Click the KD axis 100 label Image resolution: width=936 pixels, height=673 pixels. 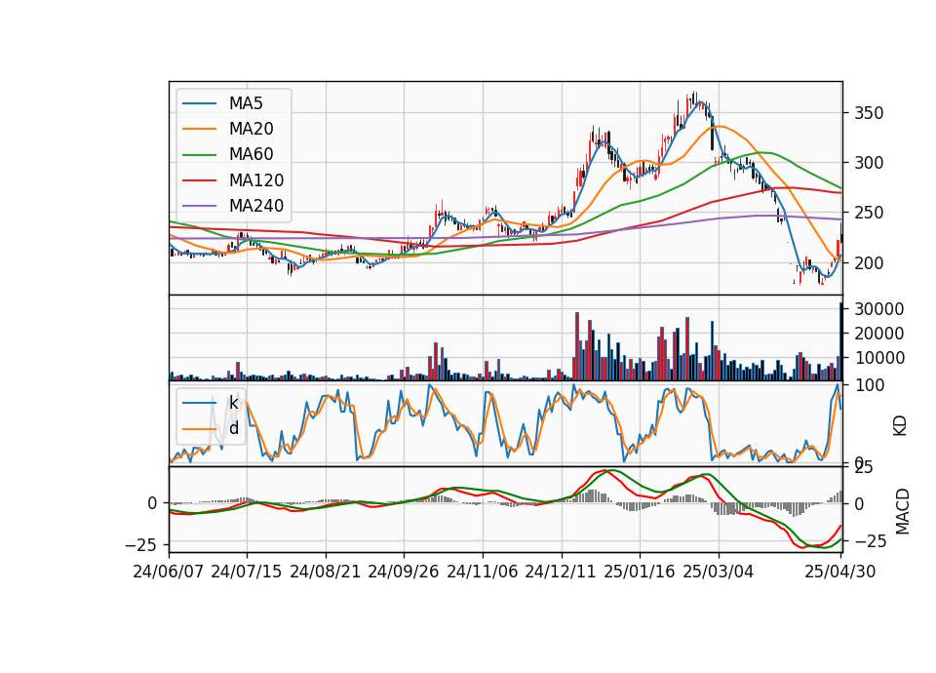pos(871,386)
